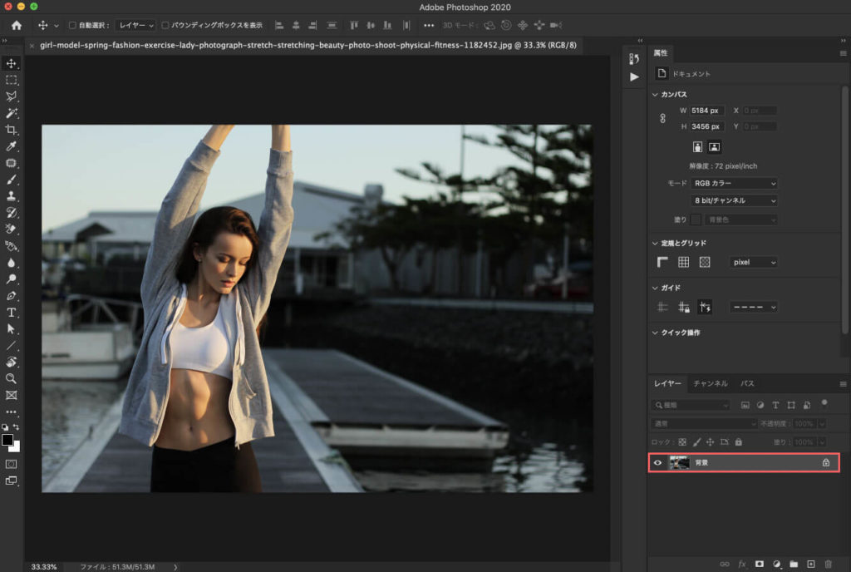
Task: Create a new layer icon
Action: click(811, 565)
